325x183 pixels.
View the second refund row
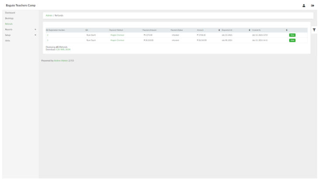click(x=292, y=40)
